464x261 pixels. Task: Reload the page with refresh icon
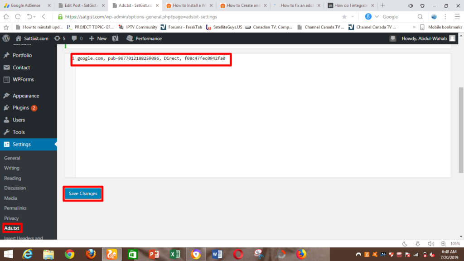pos(18,17)
